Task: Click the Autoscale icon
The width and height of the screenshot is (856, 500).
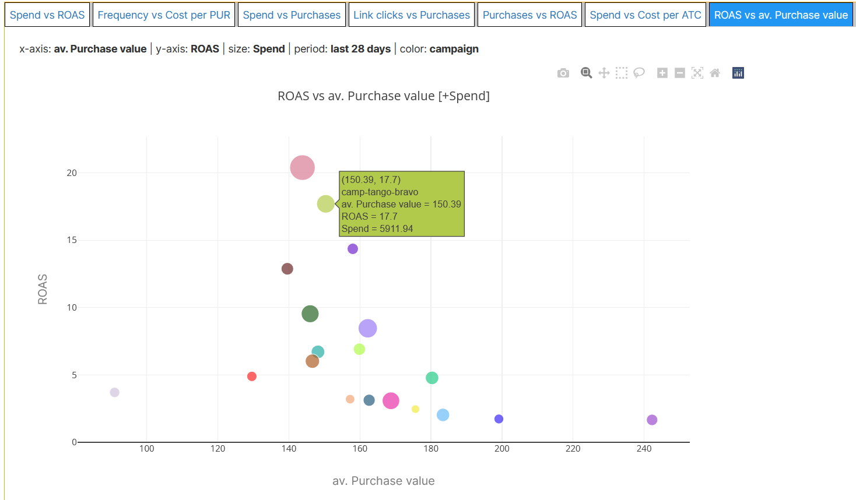Action: pyautogui.click(x=697, y=73)
